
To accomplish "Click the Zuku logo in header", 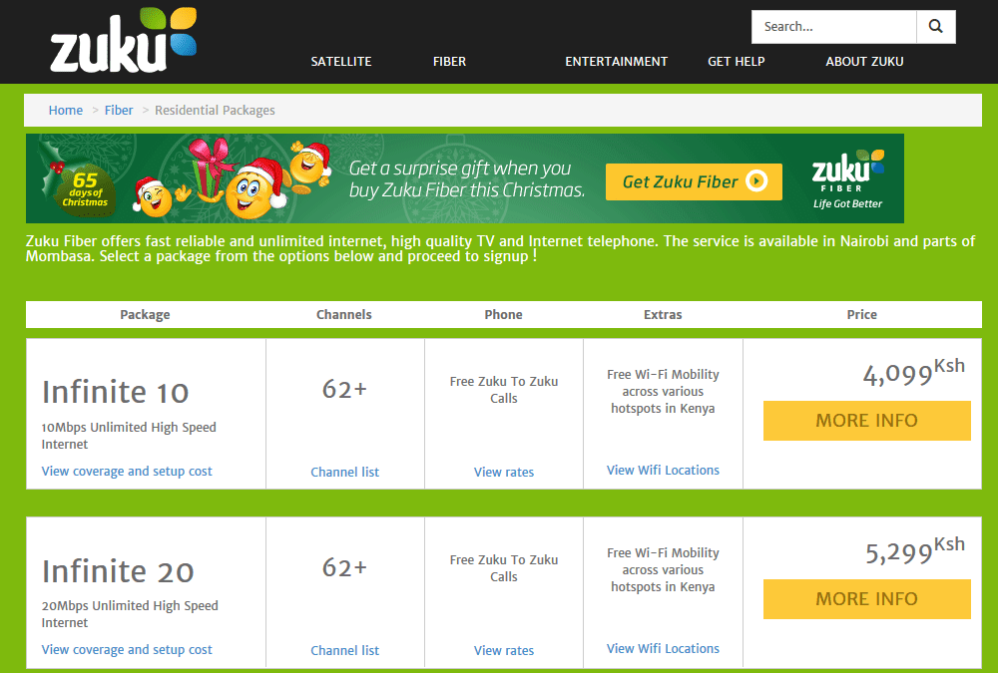I will tap(124, 40).
